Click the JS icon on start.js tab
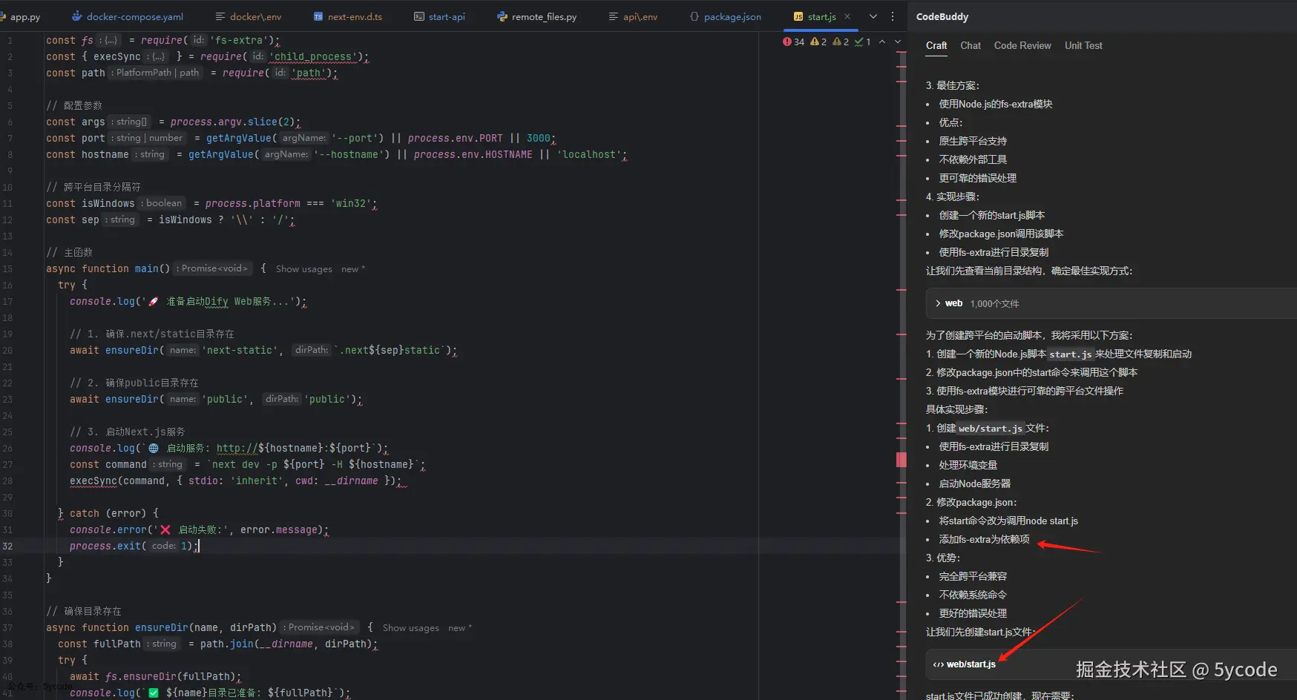 pyautogui.click(x=798, y=16)
